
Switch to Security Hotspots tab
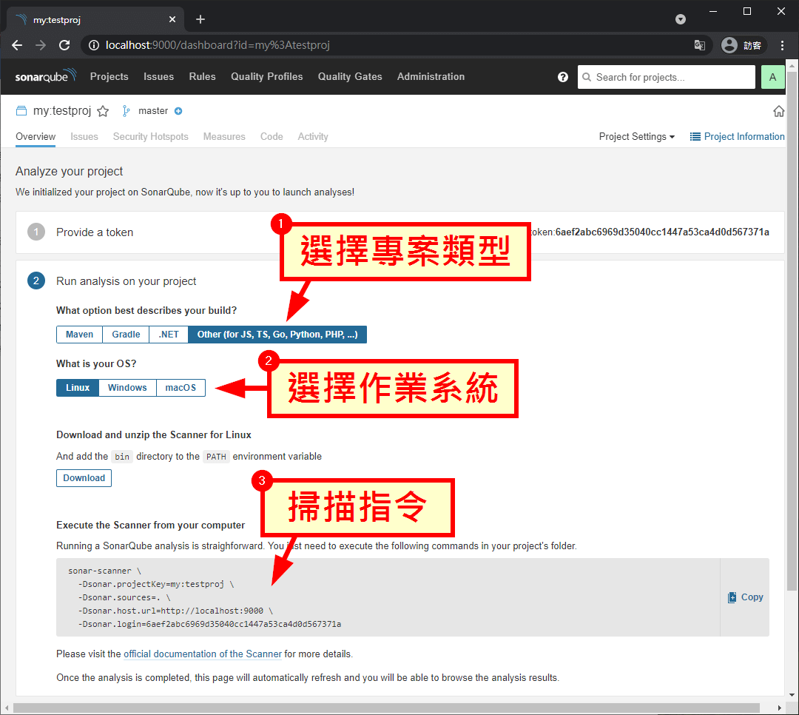[150, 137]
